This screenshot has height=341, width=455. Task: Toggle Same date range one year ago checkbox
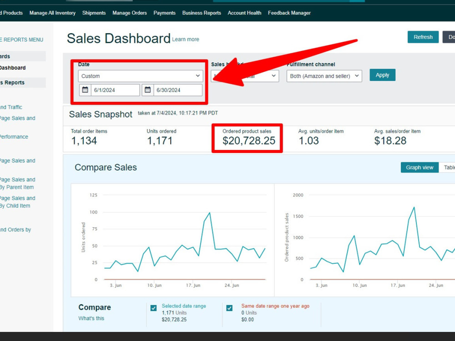pyautogui.click(x=229, y=308)
